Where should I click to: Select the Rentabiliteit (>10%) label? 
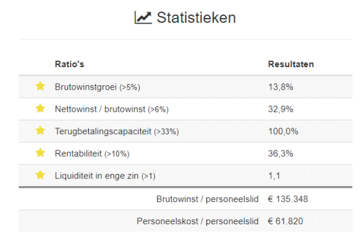point(92,154)
